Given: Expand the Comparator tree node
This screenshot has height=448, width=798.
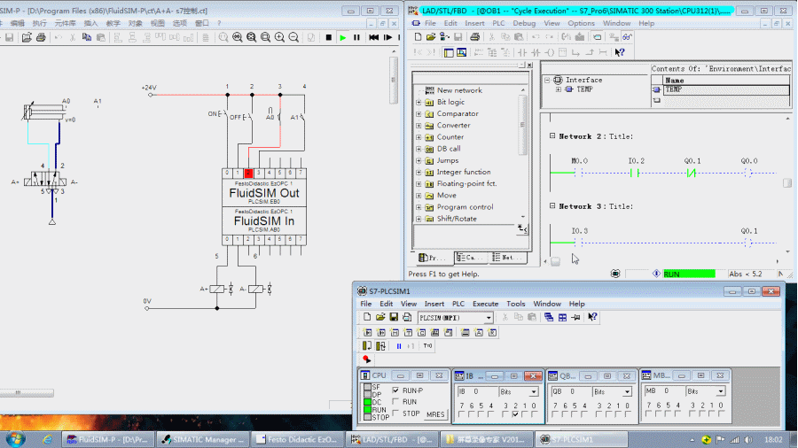Looking at the screenshot, I should [x=419, y=114].
